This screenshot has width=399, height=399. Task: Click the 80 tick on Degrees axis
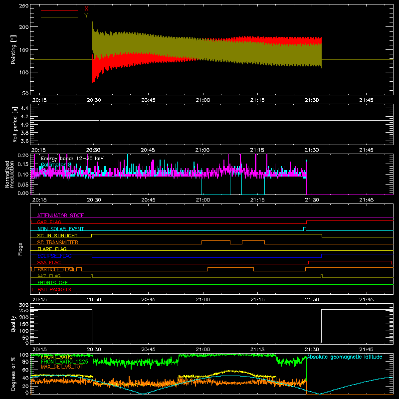pyautogui.click(x=25, y=362)
